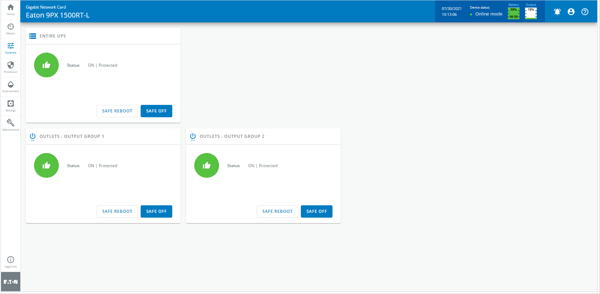600x294 pixels.
Task: Click the Entire UPS list icon
Action: point(33,36)
